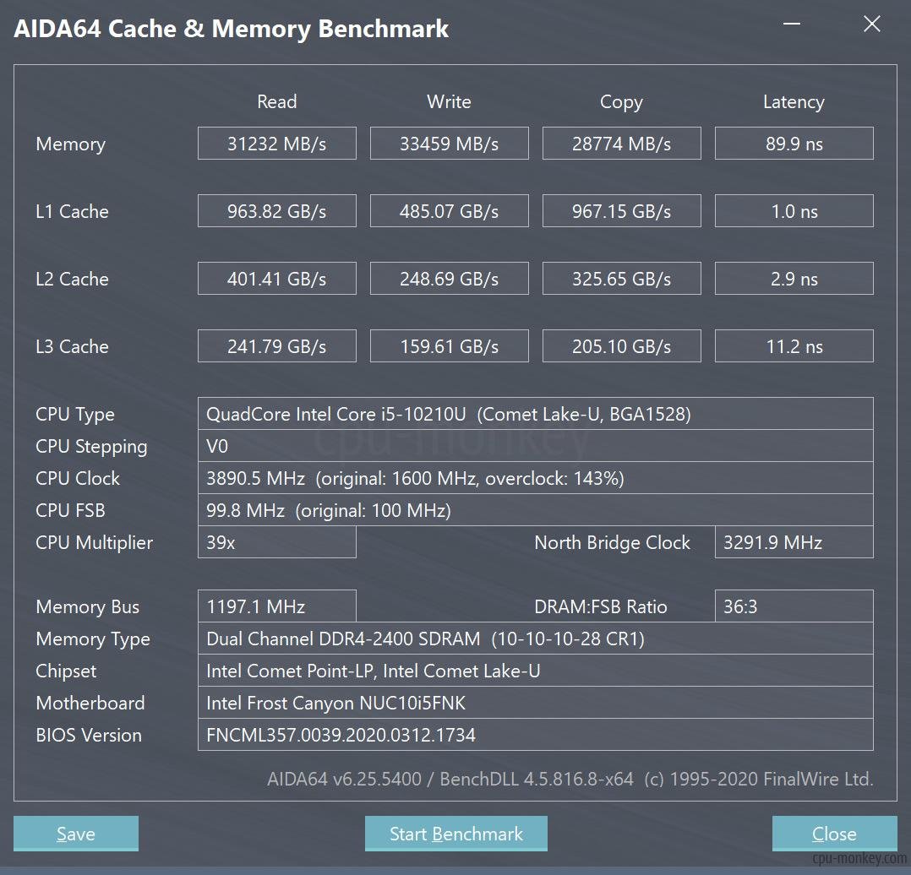Click CPU Type field QuadCore Intel Core i5-10210U
This screenshot has height=875, width=911.
535,413
